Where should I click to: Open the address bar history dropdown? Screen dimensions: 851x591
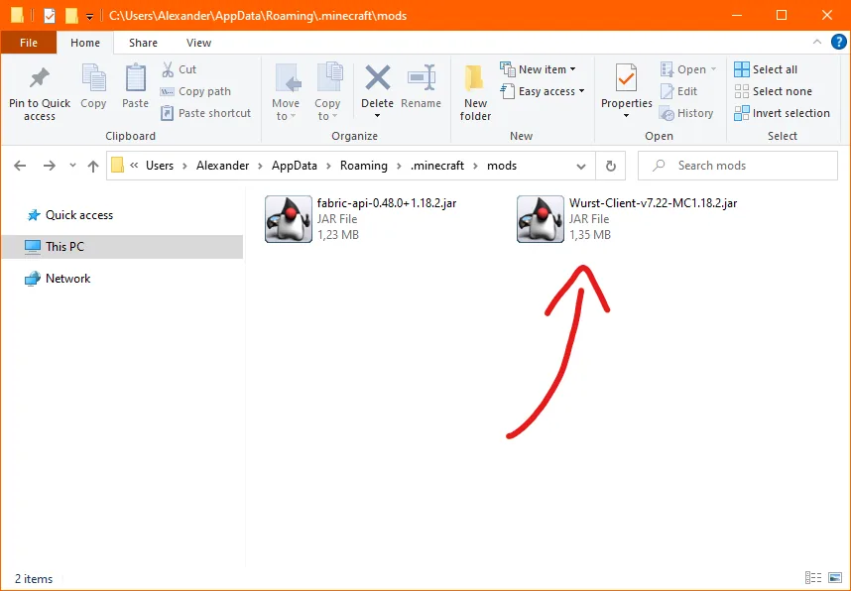[581, 166]
